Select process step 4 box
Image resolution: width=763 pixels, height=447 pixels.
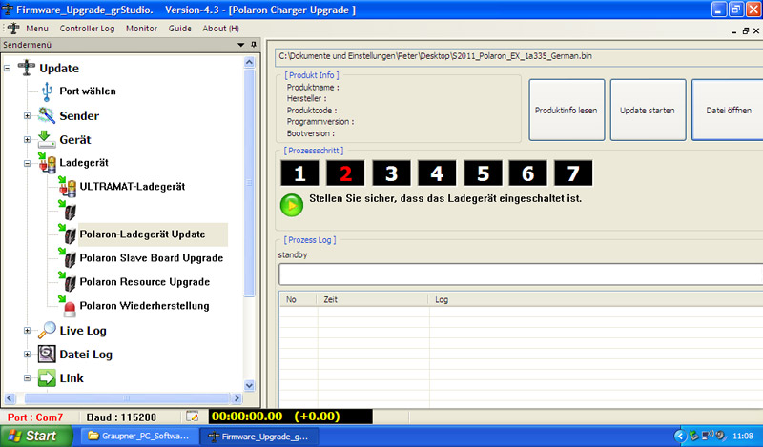tap(437, 173)
